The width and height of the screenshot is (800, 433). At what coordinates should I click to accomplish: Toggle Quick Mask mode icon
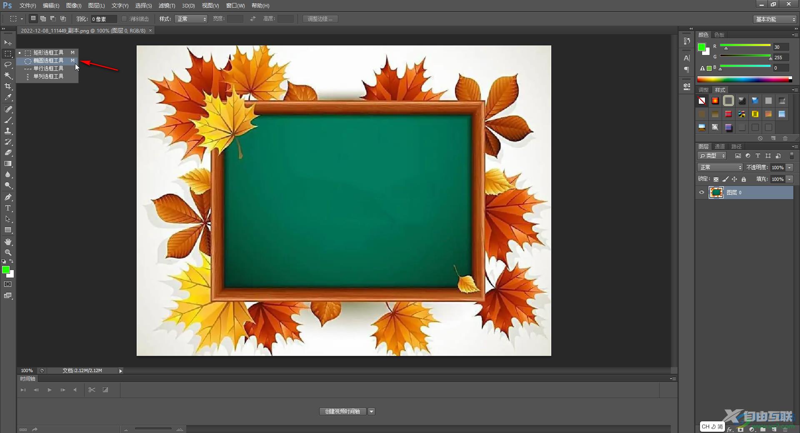pos(8,284)
